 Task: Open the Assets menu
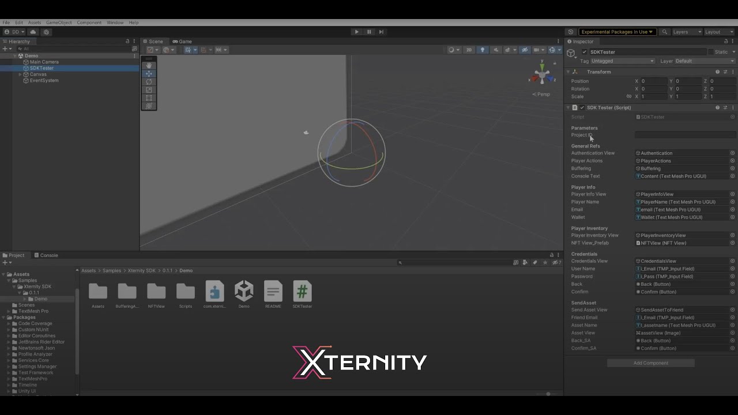click(x=35, y=22)
